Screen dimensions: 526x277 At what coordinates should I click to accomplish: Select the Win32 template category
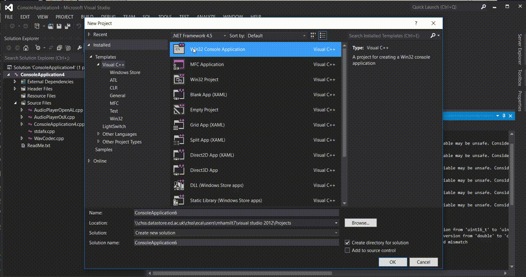[116, 119]
